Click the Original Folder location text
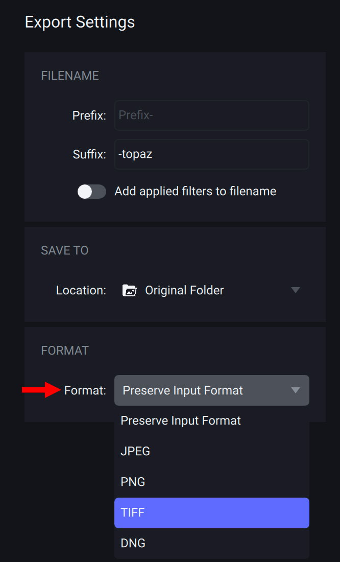This screenshot has height=562, width=340. (184, 291)
